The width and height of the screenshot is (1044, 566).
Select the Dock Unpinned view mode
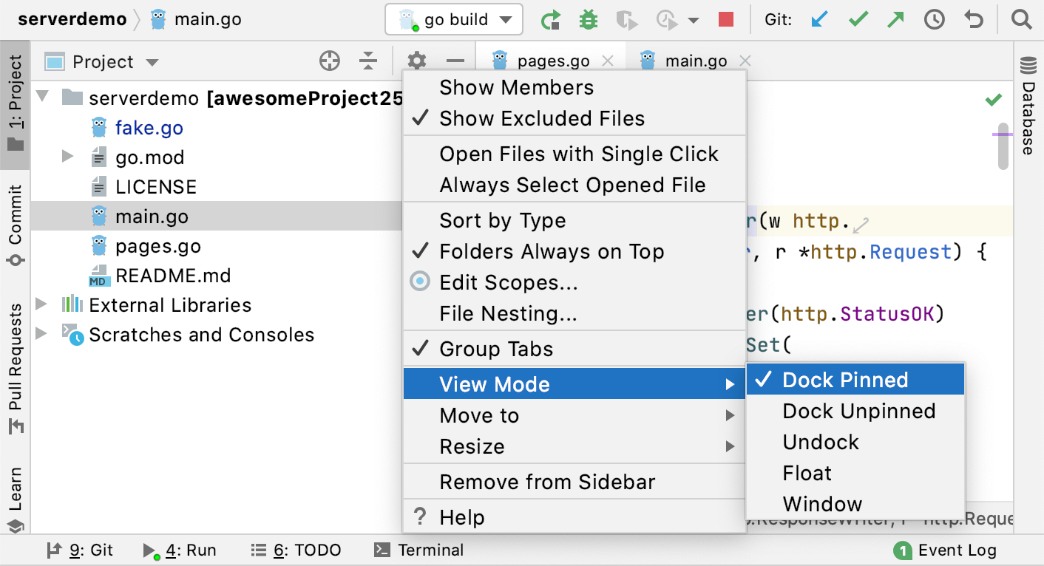pos(859,411)
